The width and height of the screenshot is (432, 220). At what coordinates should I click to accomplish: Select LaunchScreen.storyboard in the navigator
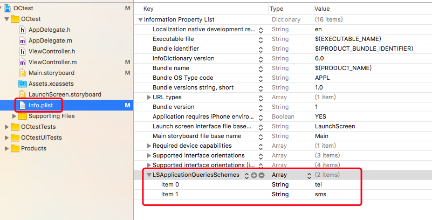pyautogui.click(x=65, y=94)
